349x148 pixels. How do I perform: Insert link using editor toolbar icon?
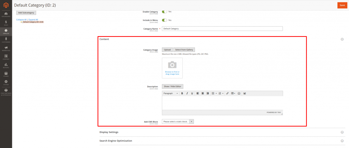pos(227,93)
